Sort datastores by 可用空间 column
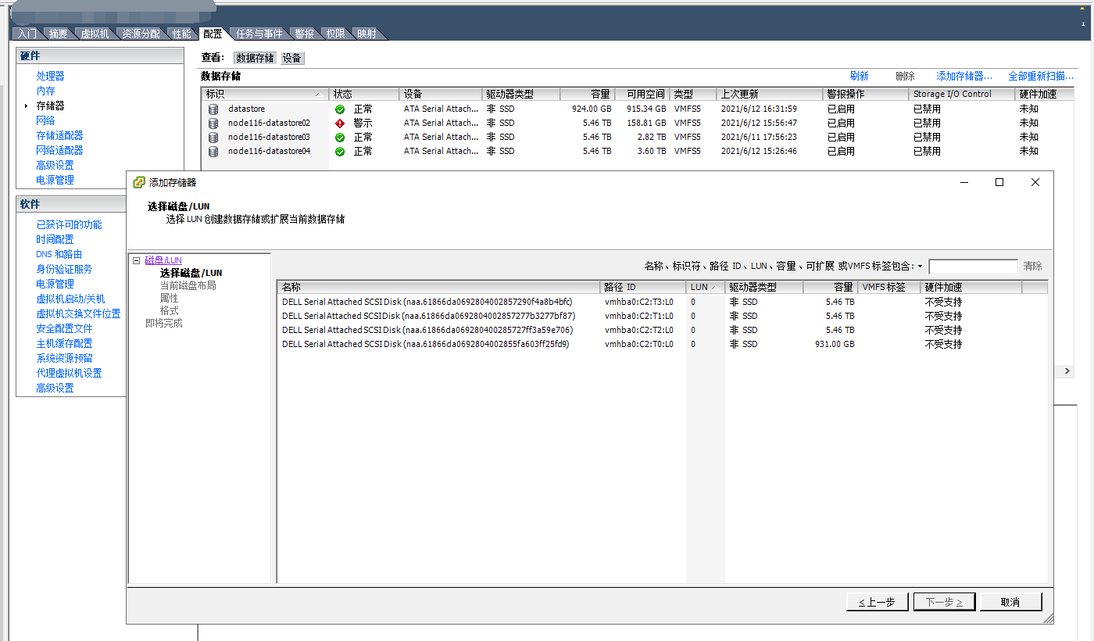Viewport: 1094px width, 641px height. (x=642, y=94)
